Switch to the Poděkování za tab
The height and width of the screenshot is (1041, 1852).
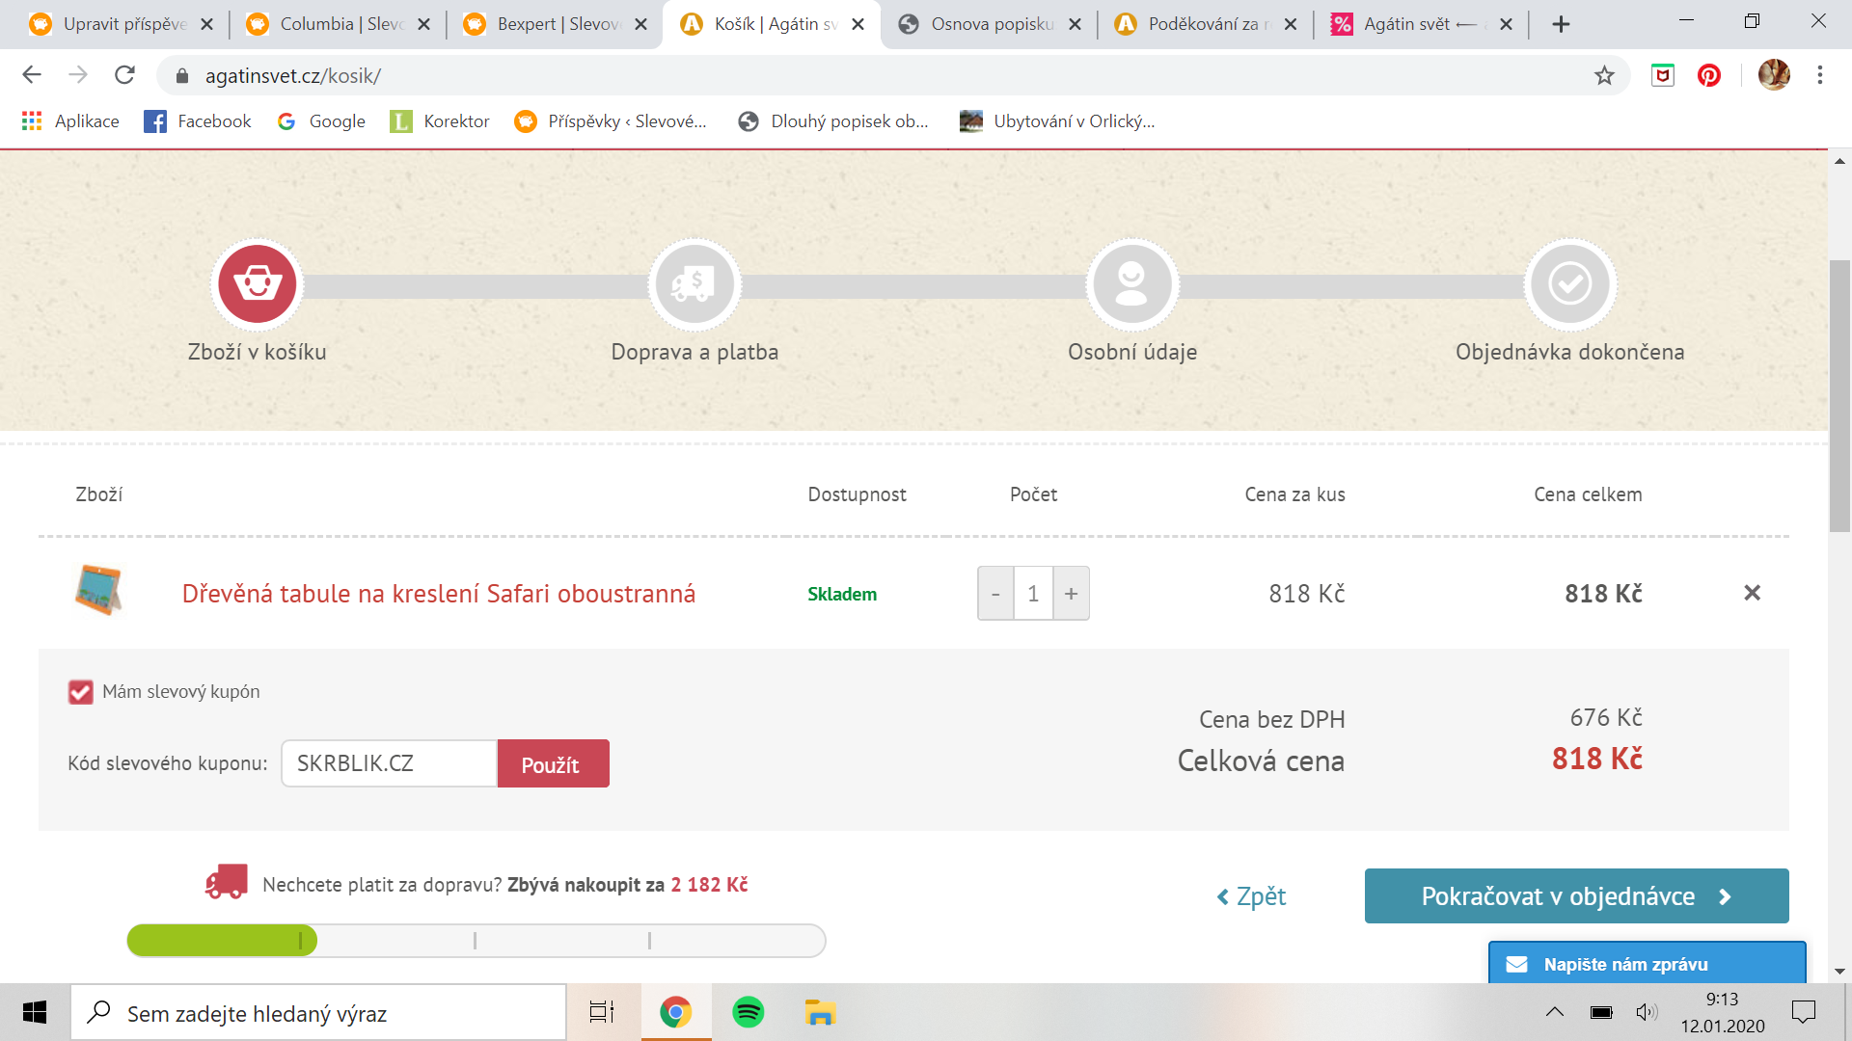pyautogui.click(x=1206, y=24)
